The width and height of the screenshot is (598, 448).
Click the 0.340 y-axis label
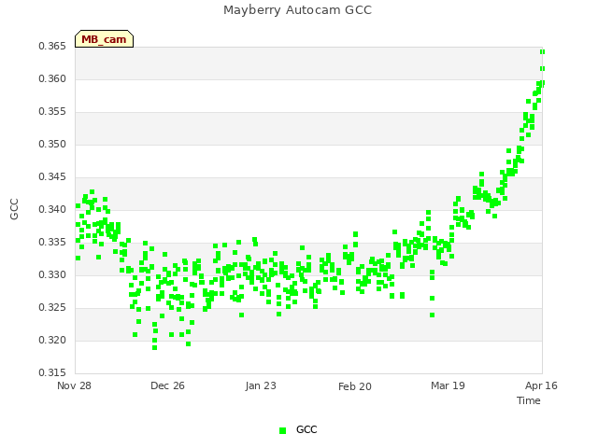pyautogui.click(x=52, y=209)
